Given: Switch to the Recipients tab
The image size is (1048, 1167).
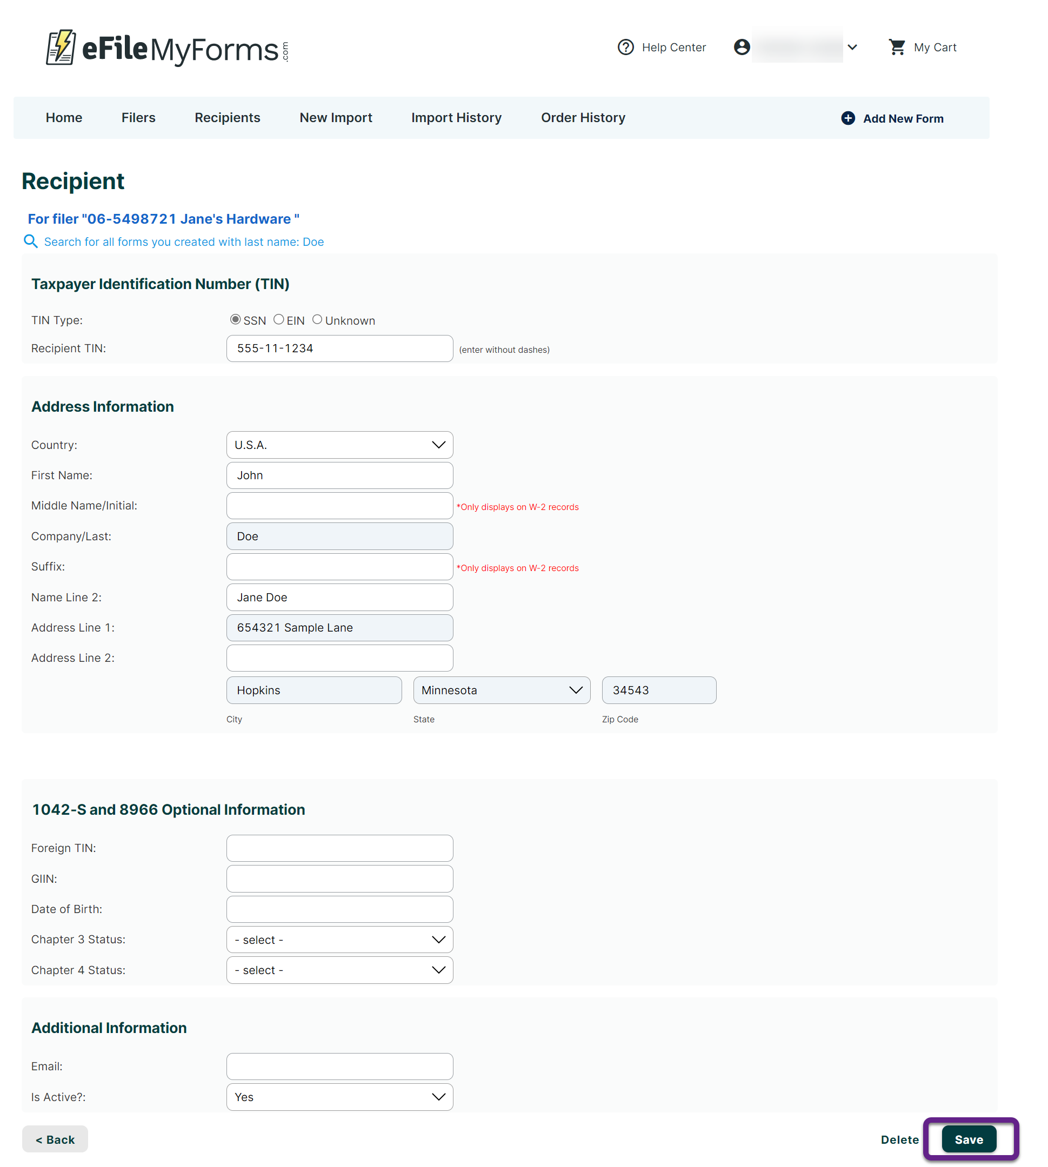Looking at the screenshot, I should coord(227,117).
